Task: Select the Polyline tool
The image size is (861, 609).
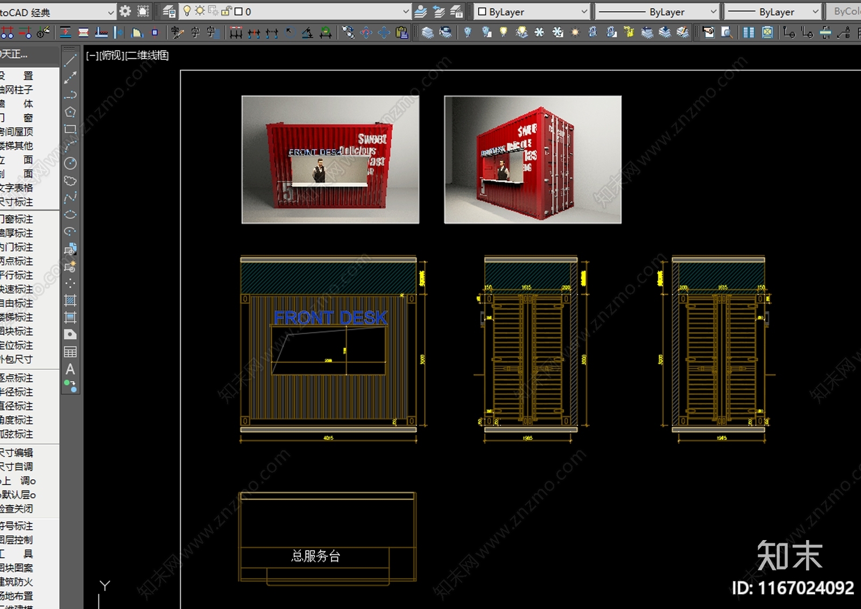Action: 70,95
